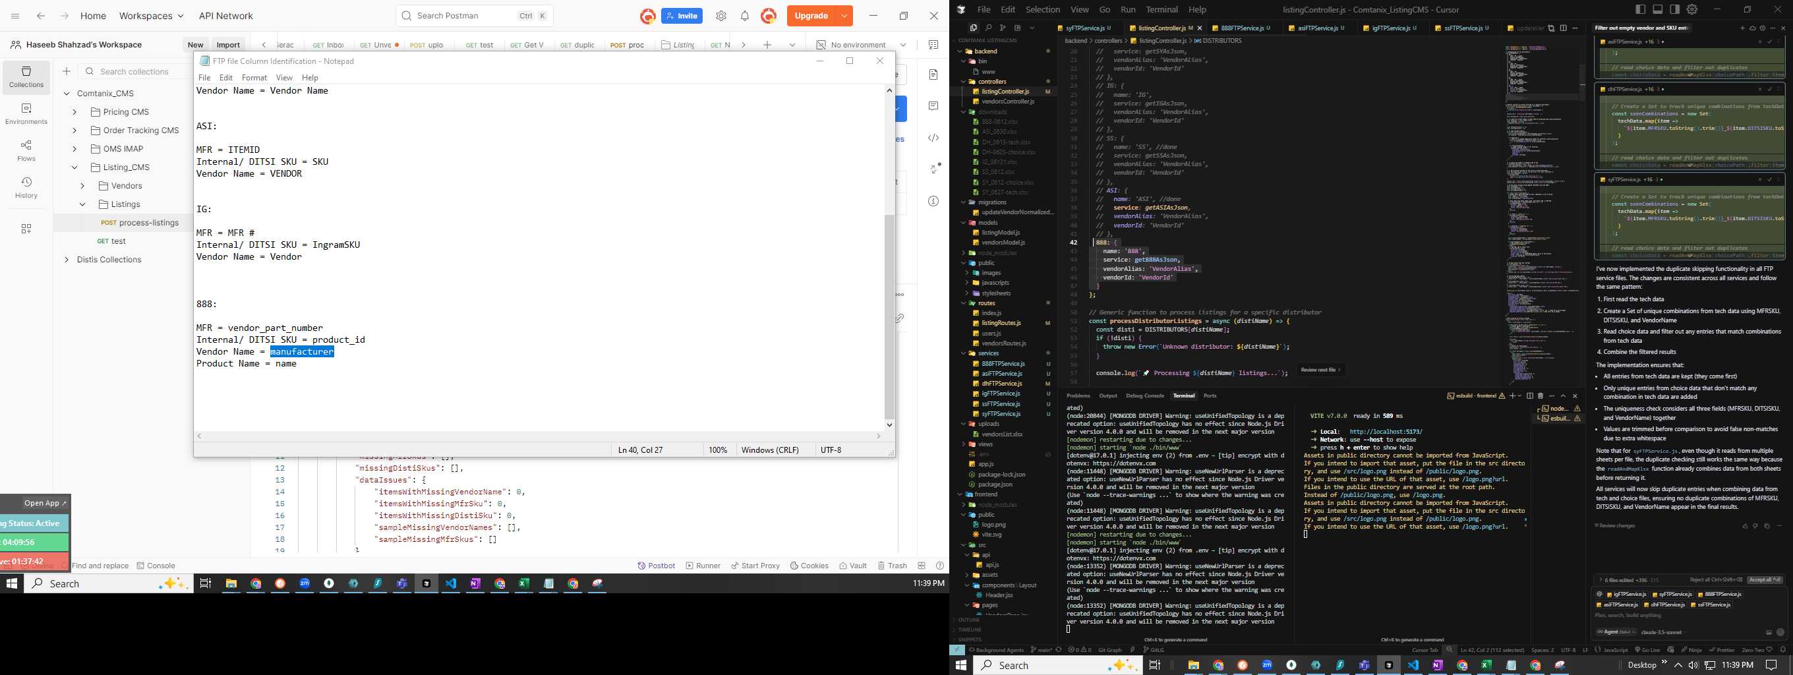
Task: Open Workspaces dropdown in Postman
Action: click(151, 16)
